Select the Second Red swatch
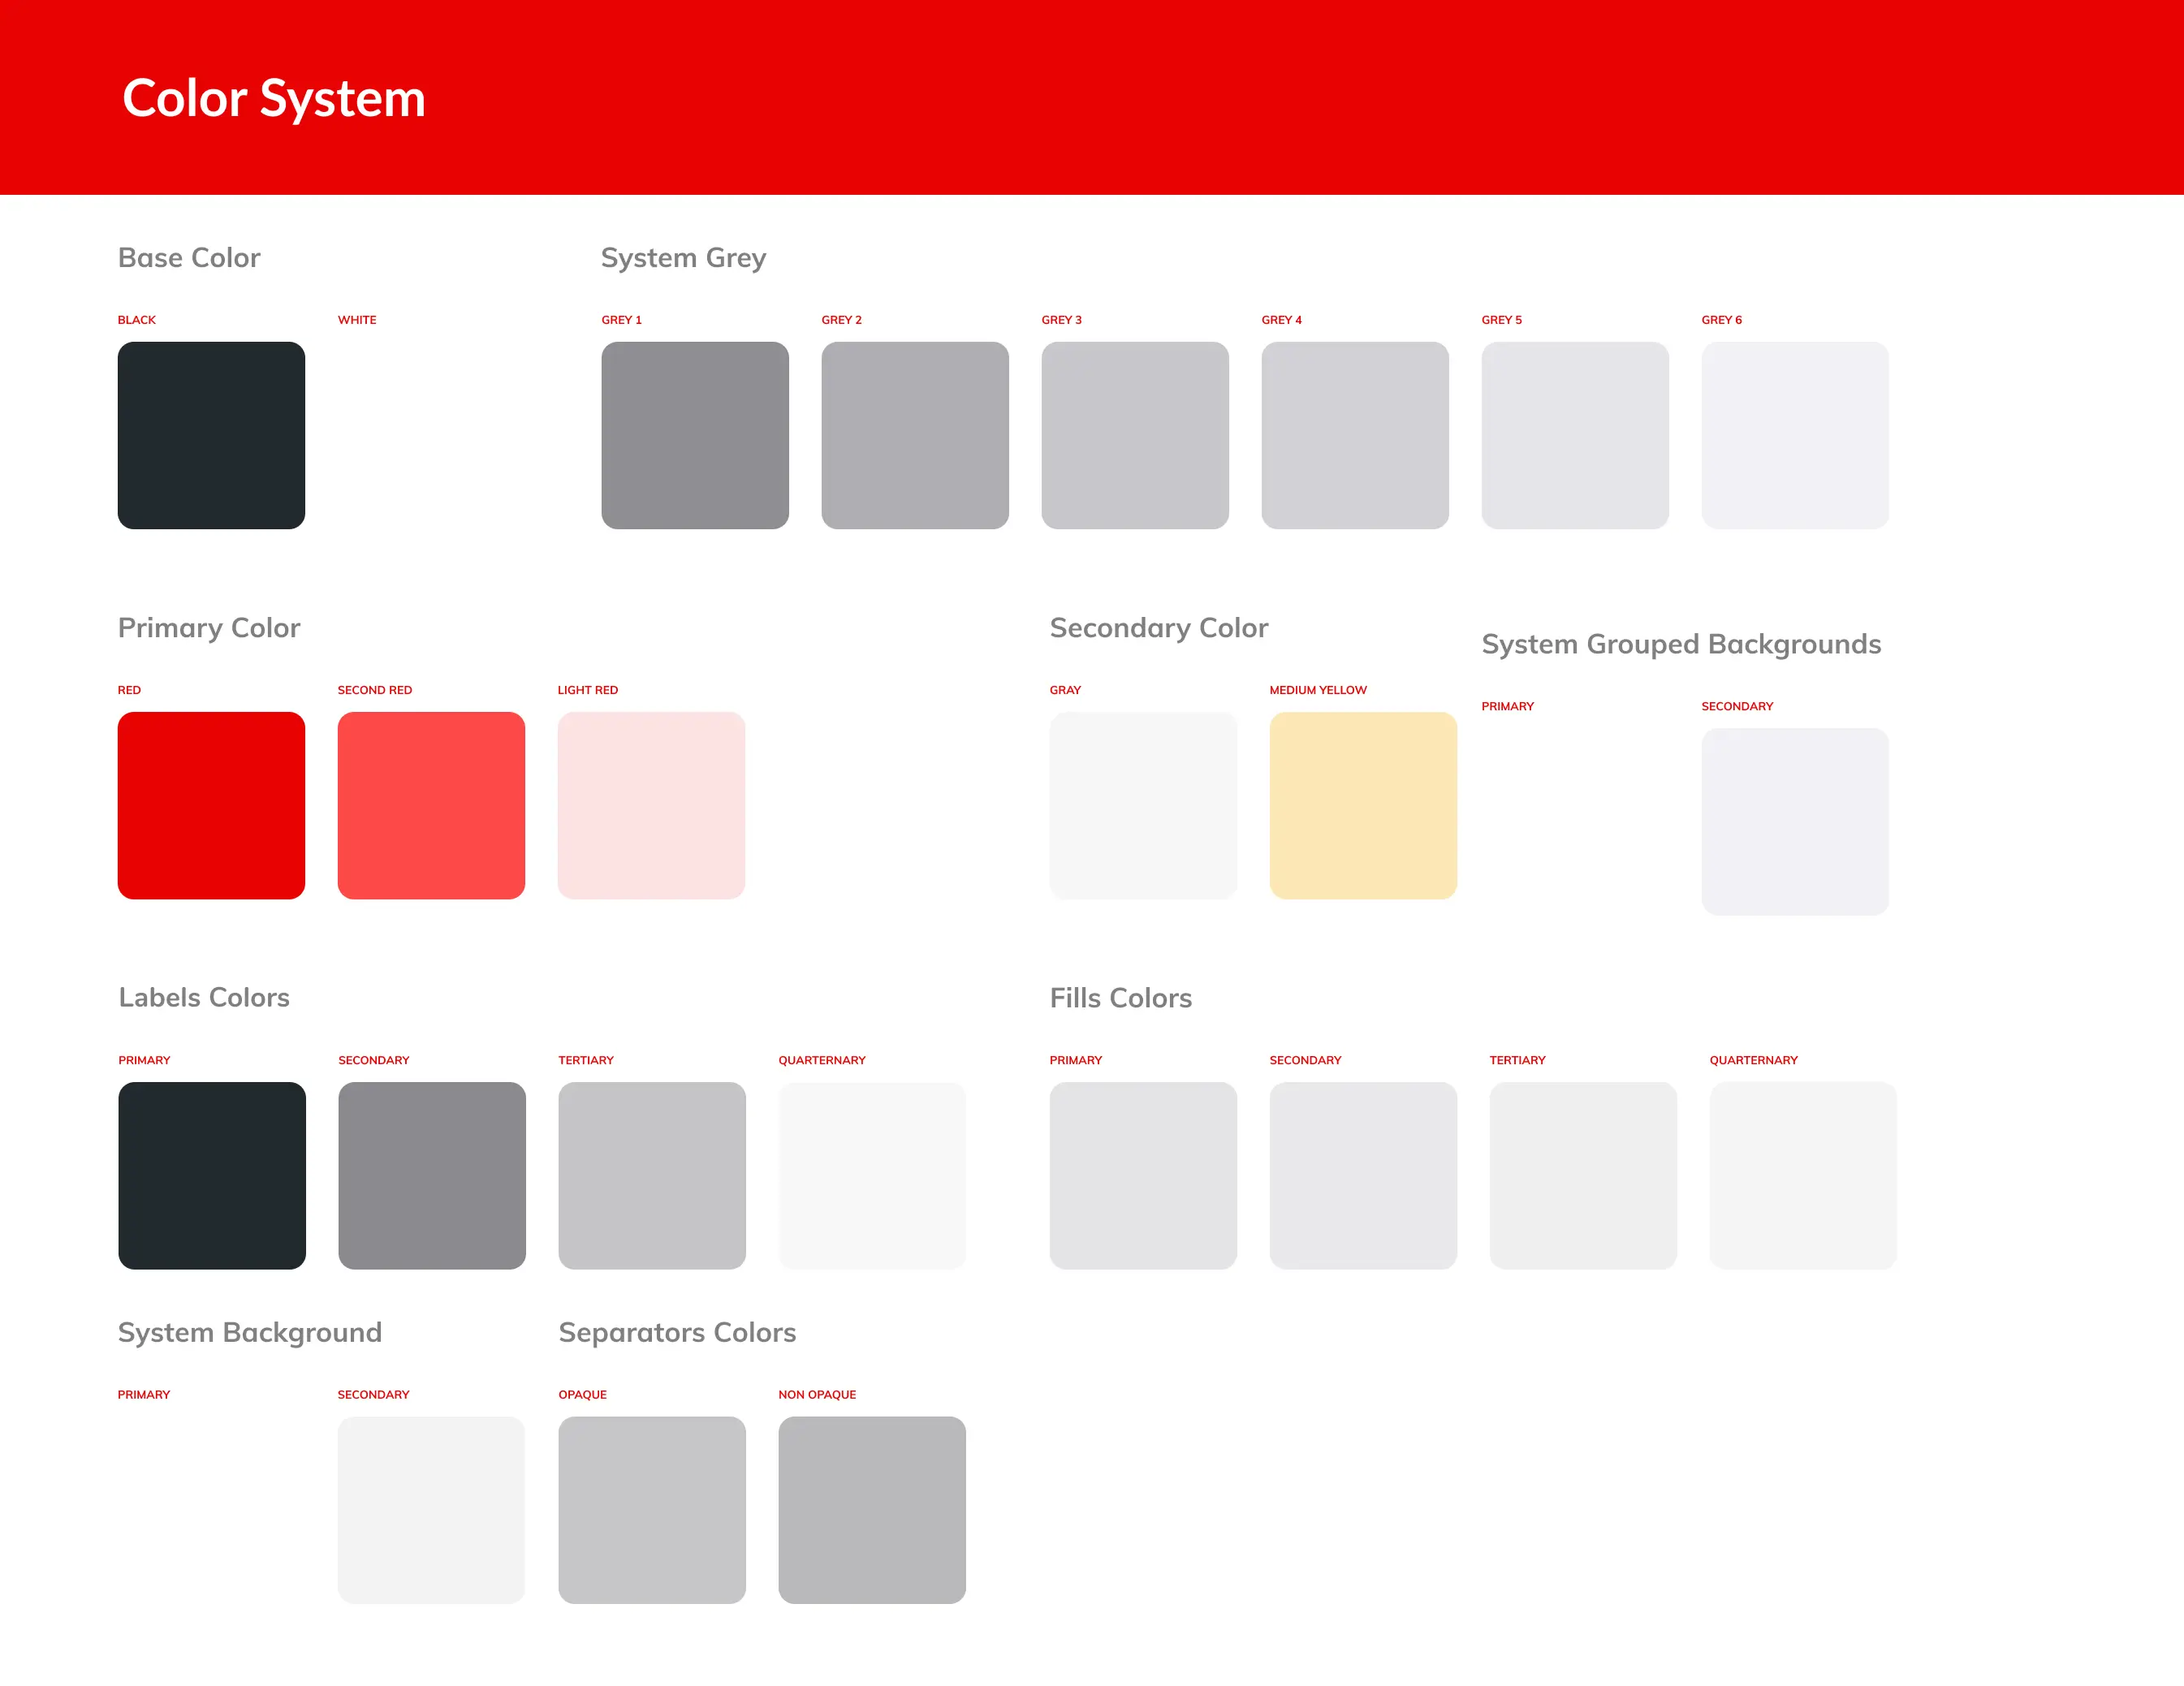Screen dimensions: 2184x1686 coord(431,805)
